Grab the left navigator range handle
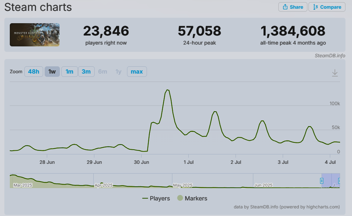Image resolution: width=352 pixels, height=216 pixels. coord(322,180)
